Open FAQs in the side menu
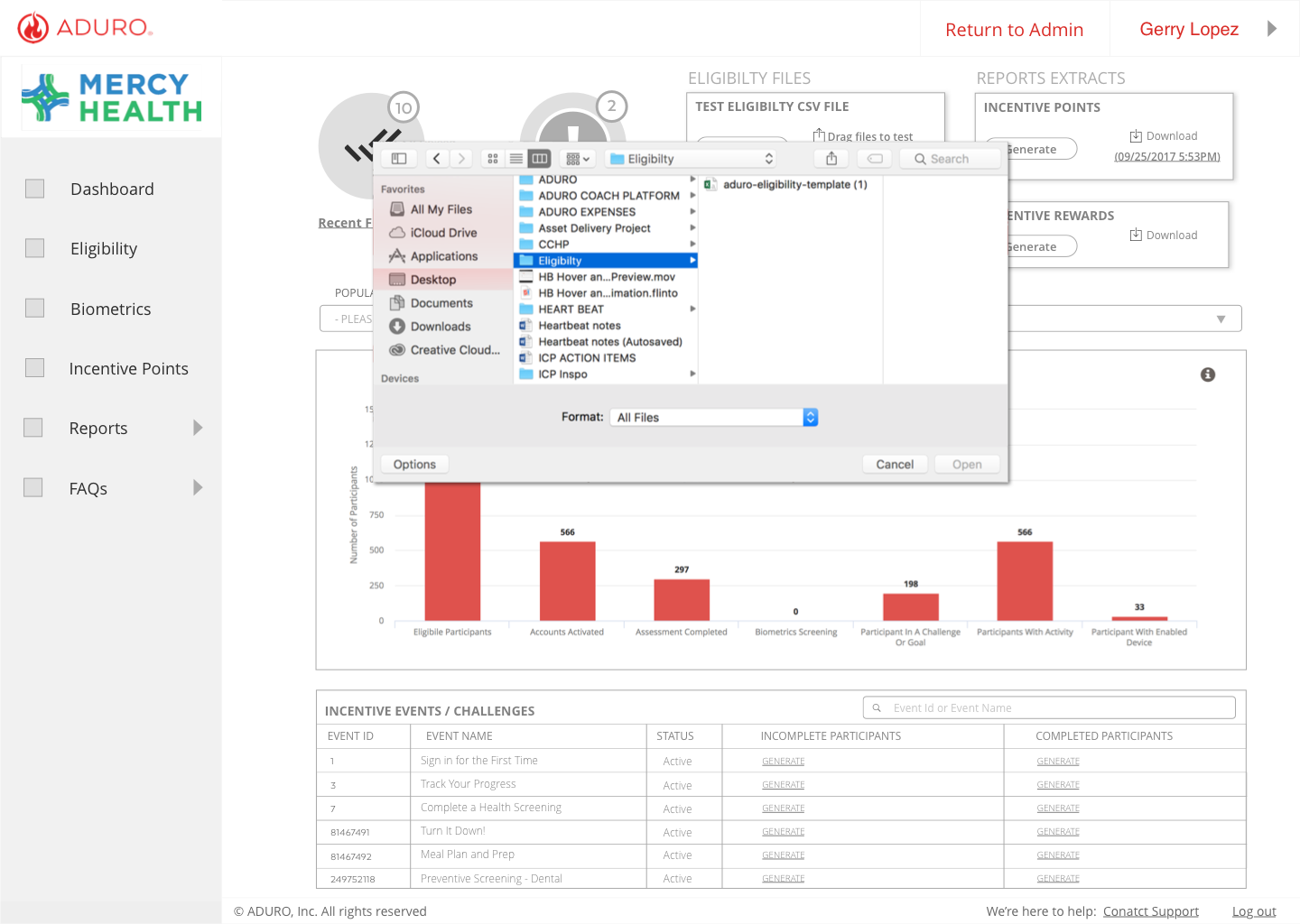 [x=88, y=489]
